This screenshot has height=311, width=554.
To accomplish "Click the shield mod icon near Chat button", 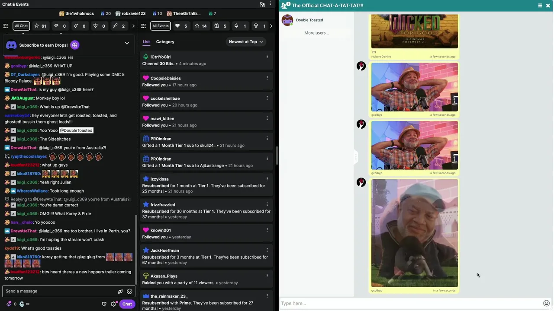I will pos(104,304).
